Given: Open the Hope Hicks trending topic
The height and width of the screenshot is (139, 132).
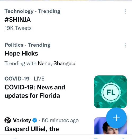Looking at the screenshot, I should (x=21, y=54).
